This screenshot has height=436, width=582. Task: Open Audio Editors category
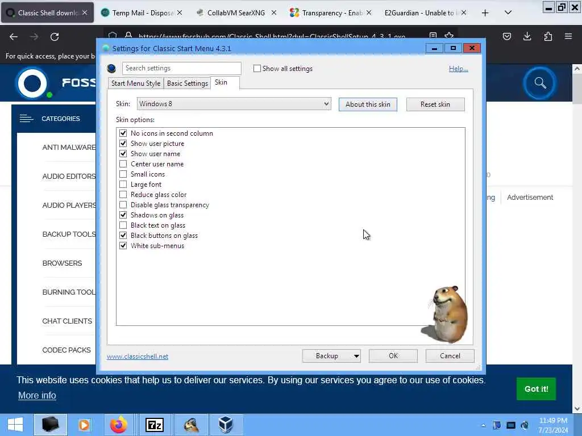[x=69, y=177]
